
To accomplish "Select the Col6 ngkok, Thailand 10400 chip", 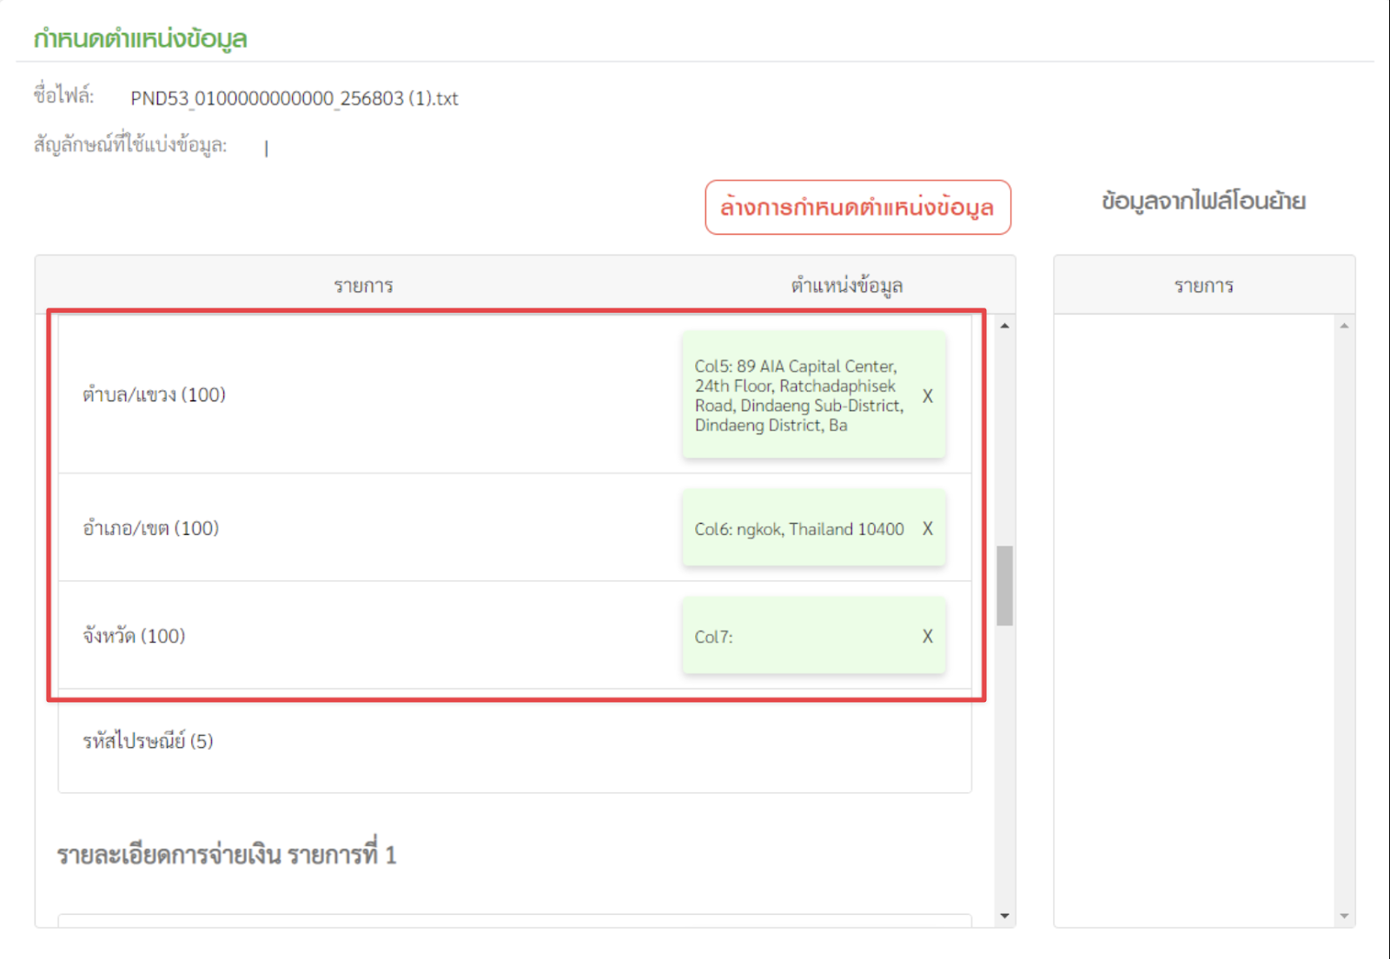I will click(x=799, y=529).
